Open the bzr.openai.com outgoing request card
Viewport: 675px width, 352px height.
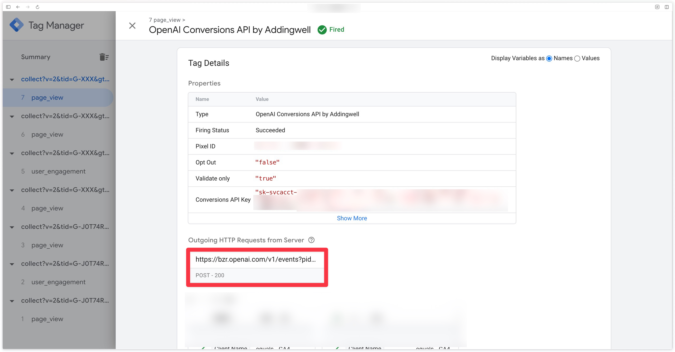pos(257,267)
